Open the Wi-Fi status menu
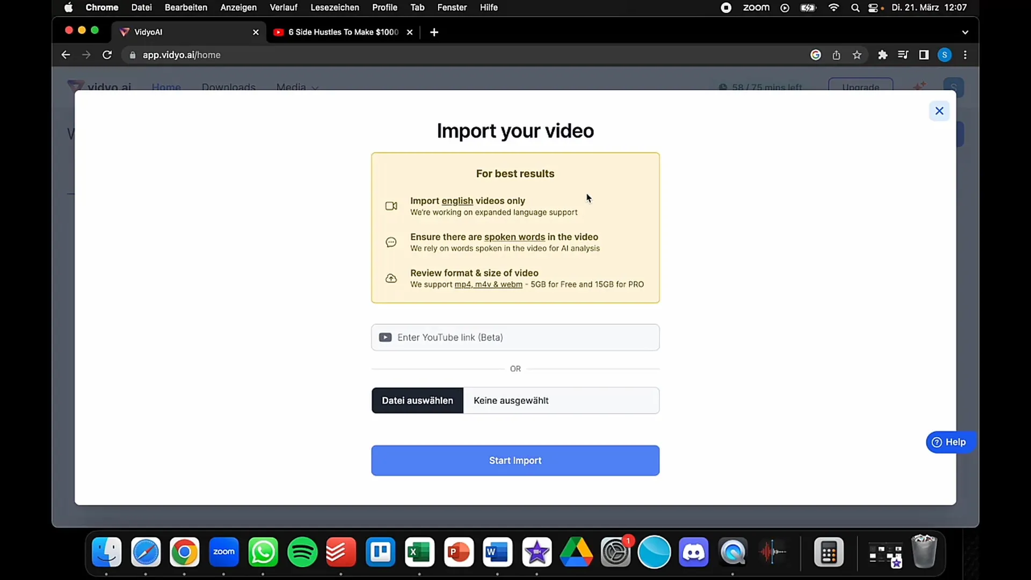 coord(833,8)
